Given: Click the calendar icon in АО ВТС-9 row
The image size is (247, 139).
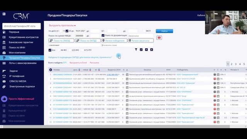Looking at the screenshot, I should pyautogui.click(x=218, y=88).
